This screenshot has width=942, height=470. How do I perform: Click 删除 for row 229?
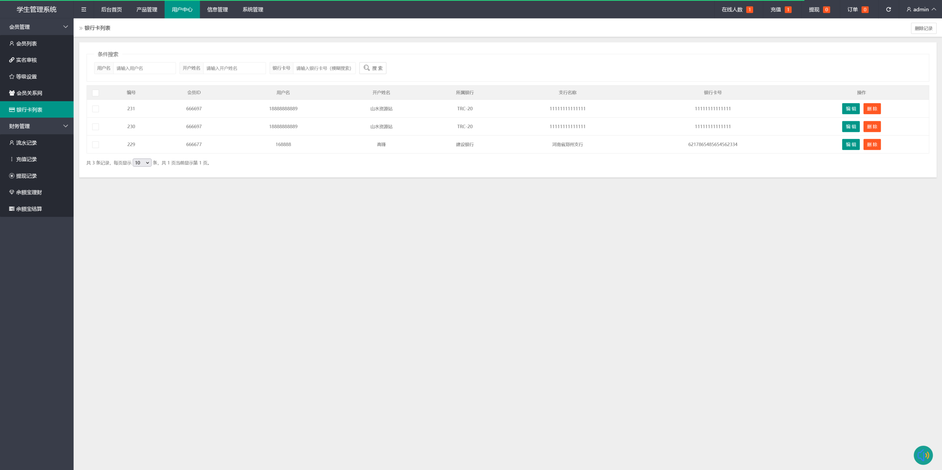point(872,144)
